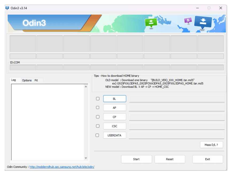Enable the BL checkbox

[97, 99]
